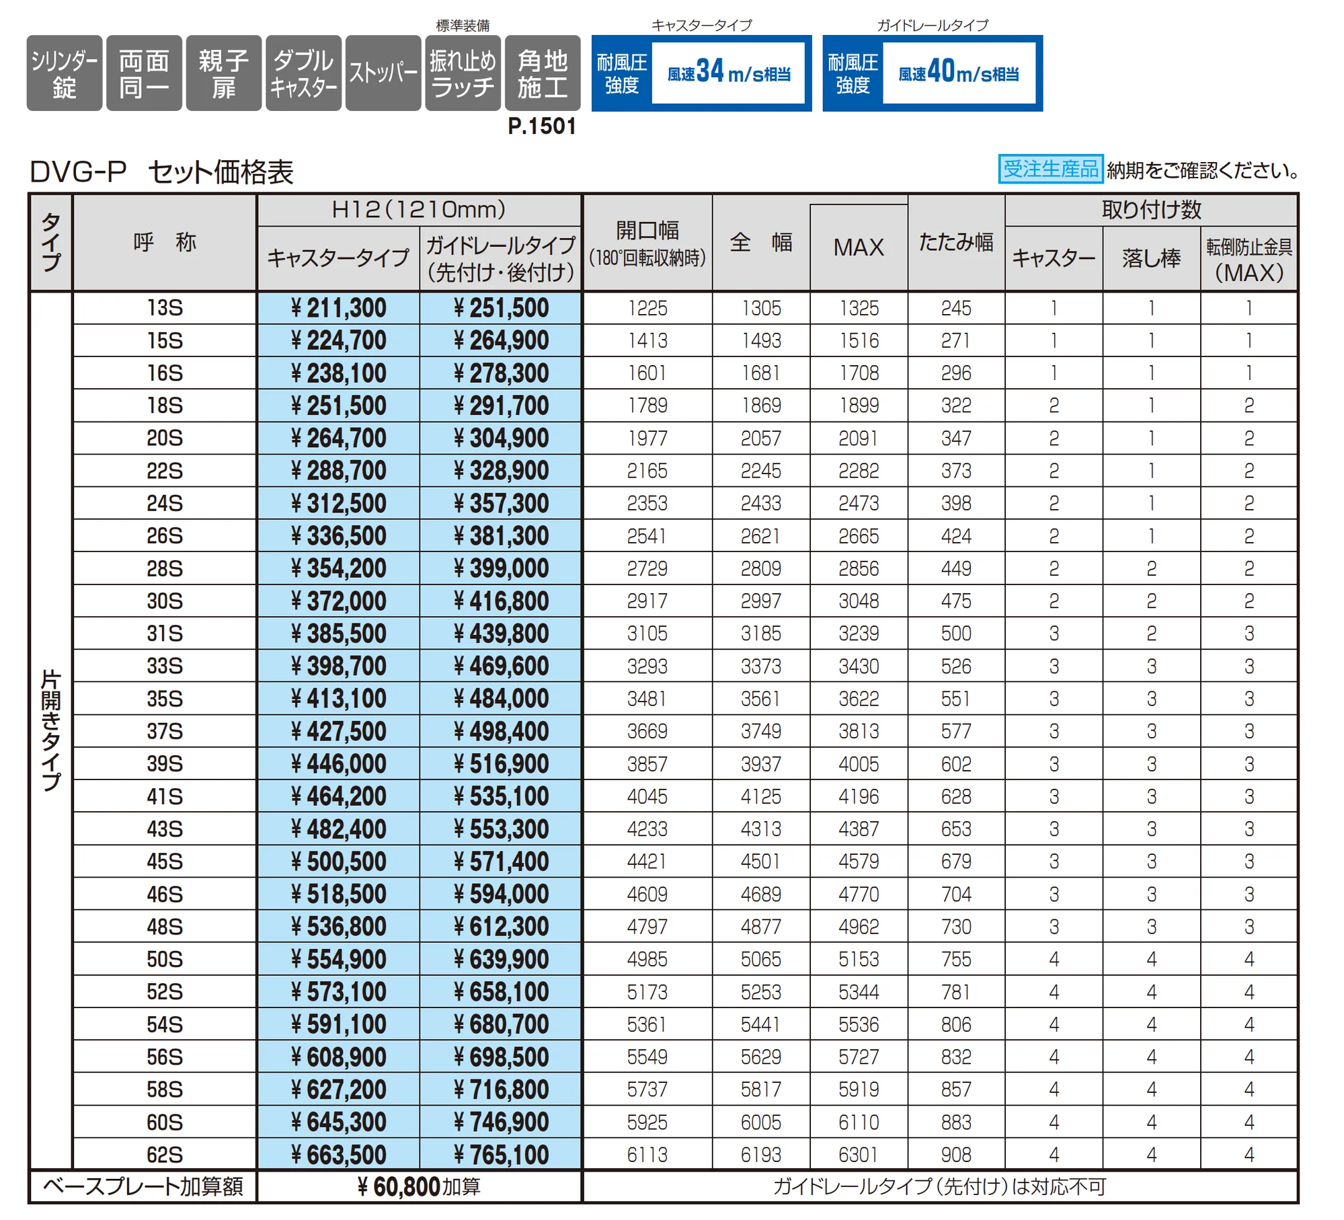Image resolution: width=1344 pixels, height=1220 pixels.
Task: Select the 転倒防止金具(MAX) column header
Action: [1249, 259]
